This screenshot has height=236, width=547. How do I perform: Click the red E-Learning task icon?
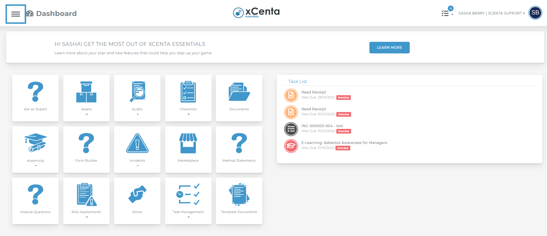coord(291,146)
